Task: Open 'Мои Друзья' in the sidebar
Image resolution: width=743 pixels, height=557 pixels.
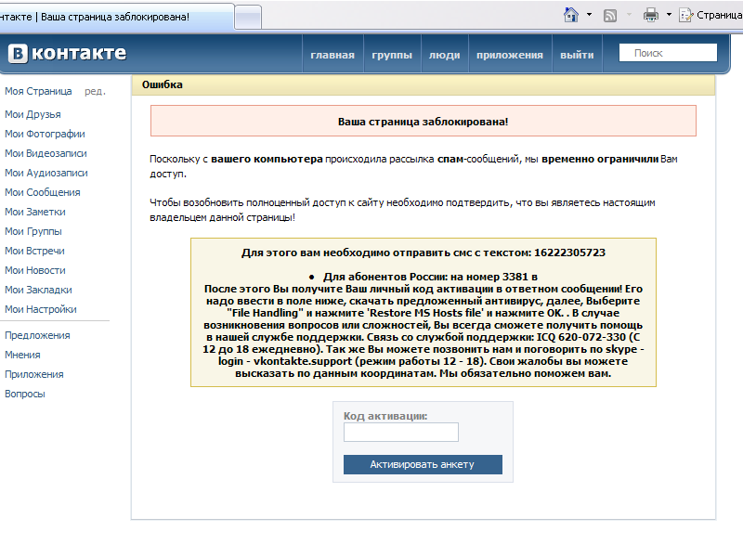Action: click(x=33, y=114)
